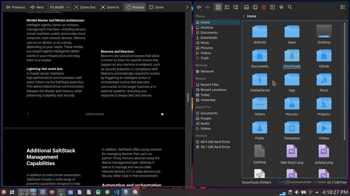This screenshot has width=350, height=196.
Task: Switch Dolphin to Icons view mode
Action: tap(218, 7)
